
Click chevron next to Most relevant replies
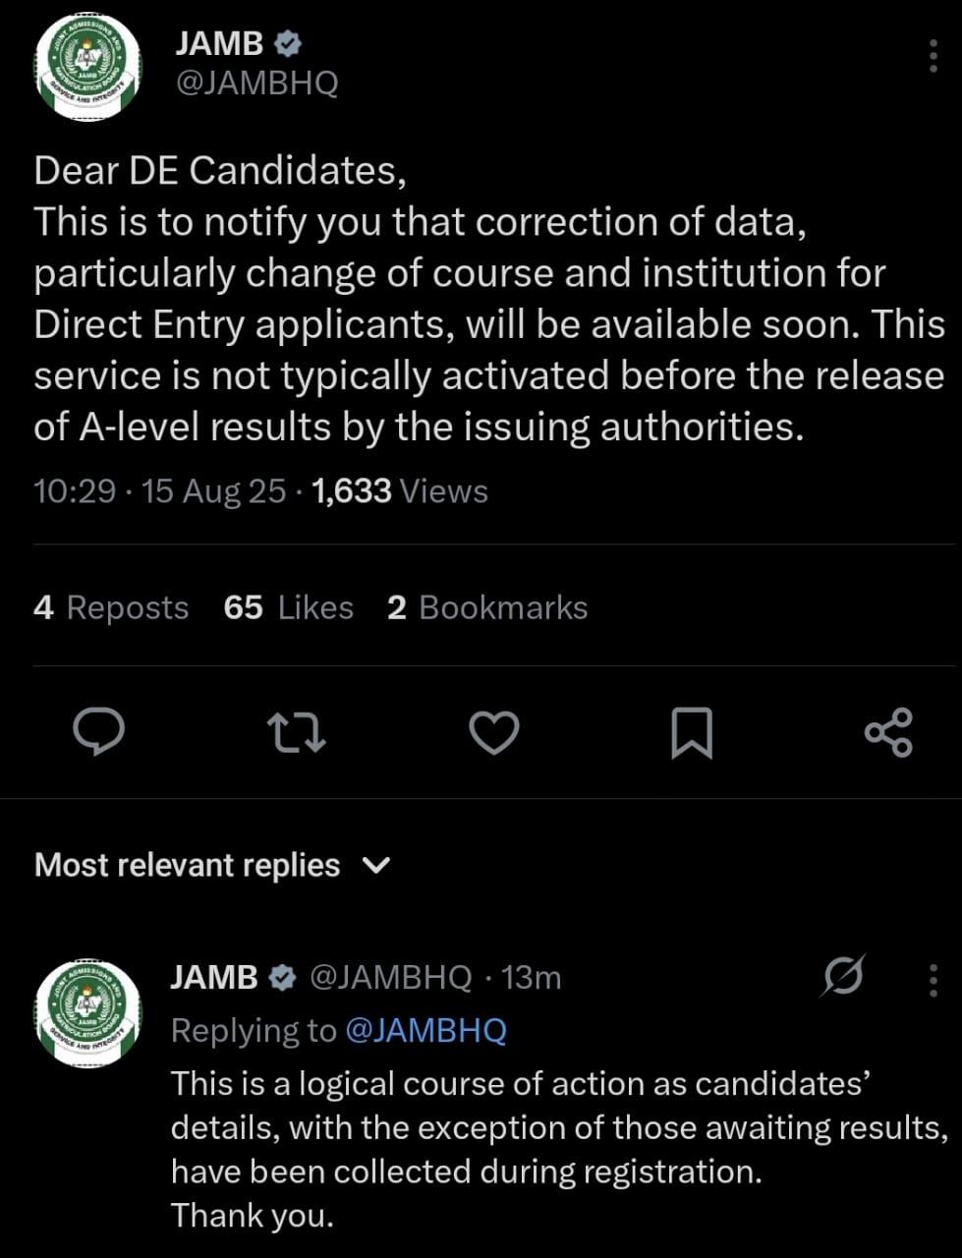tap(376, 866)
